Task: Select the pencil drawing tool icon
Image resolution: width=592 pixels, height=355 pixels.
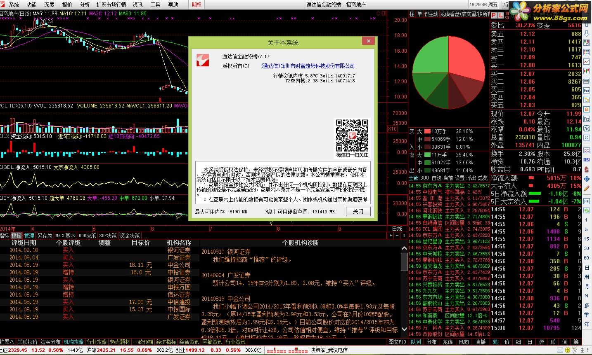Action: point(587,188)
